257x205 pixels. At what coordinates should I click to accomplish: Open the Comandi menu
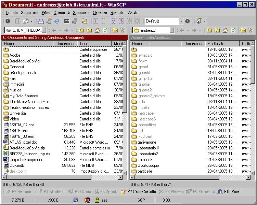(x=62, y=13)
